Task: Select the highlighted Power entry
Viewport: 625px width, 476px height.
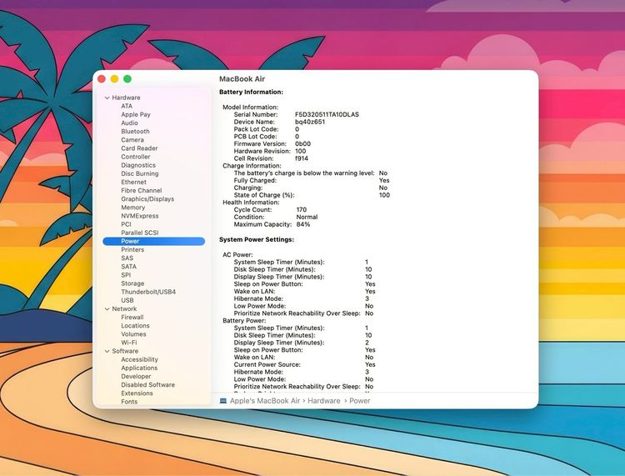Action: click(x=154, y=241)
